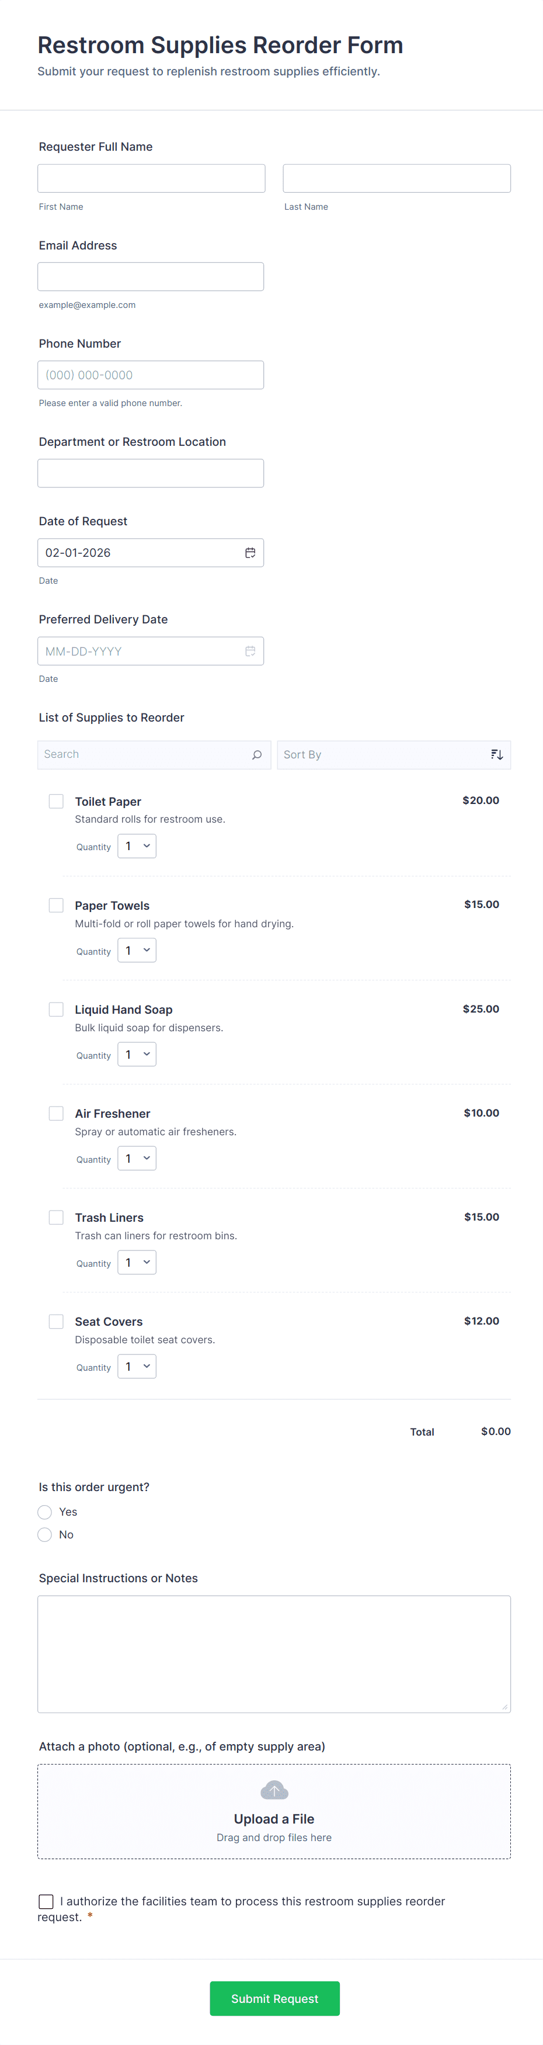The height and width of the screenshot is (2045, 543).
Task: Click the Special Instructions text area
Action: (274, 1654)
